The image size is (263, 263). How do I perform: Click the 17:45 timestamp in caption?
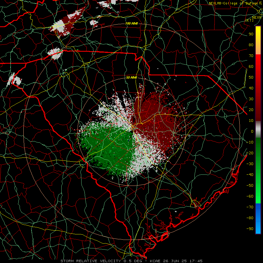(x=196, y=261)
